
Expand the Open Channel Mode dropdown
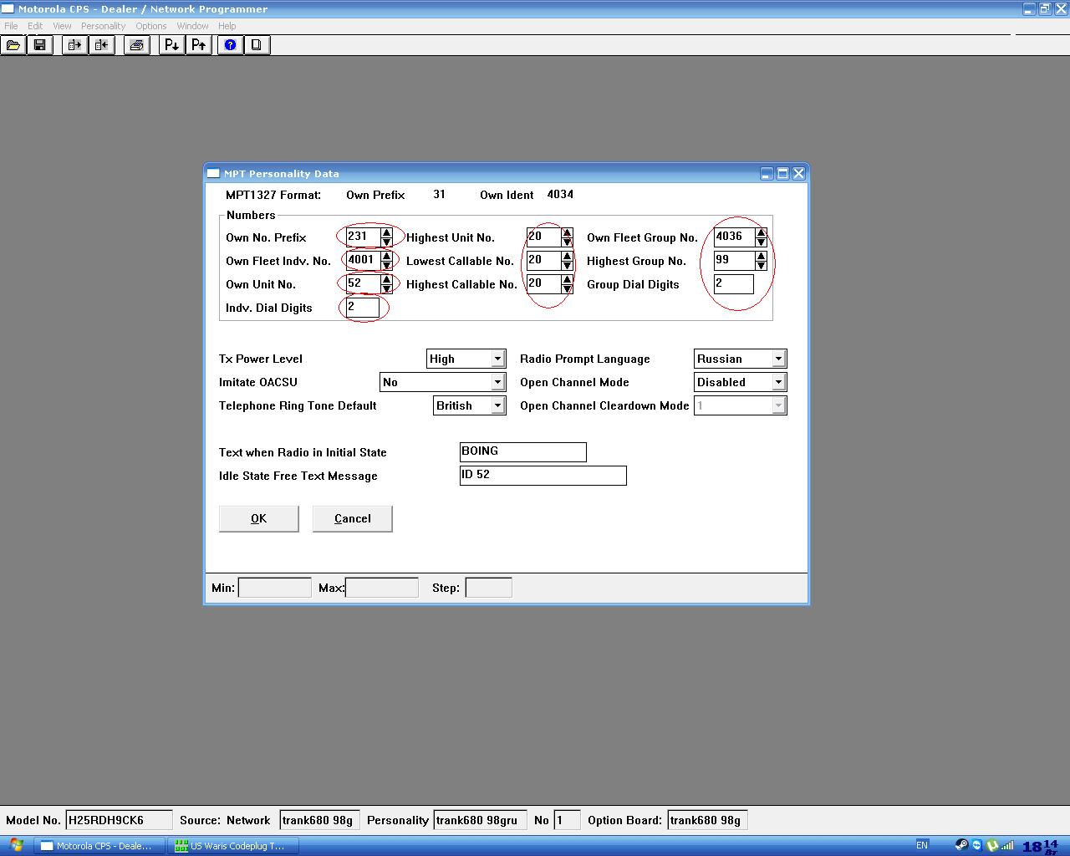(x=778, y=382)
